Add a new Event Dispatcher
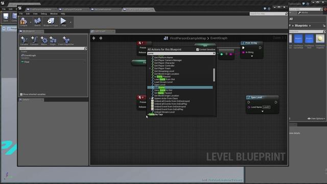Viewport: 327px width, 184px height. coord(66,40)
